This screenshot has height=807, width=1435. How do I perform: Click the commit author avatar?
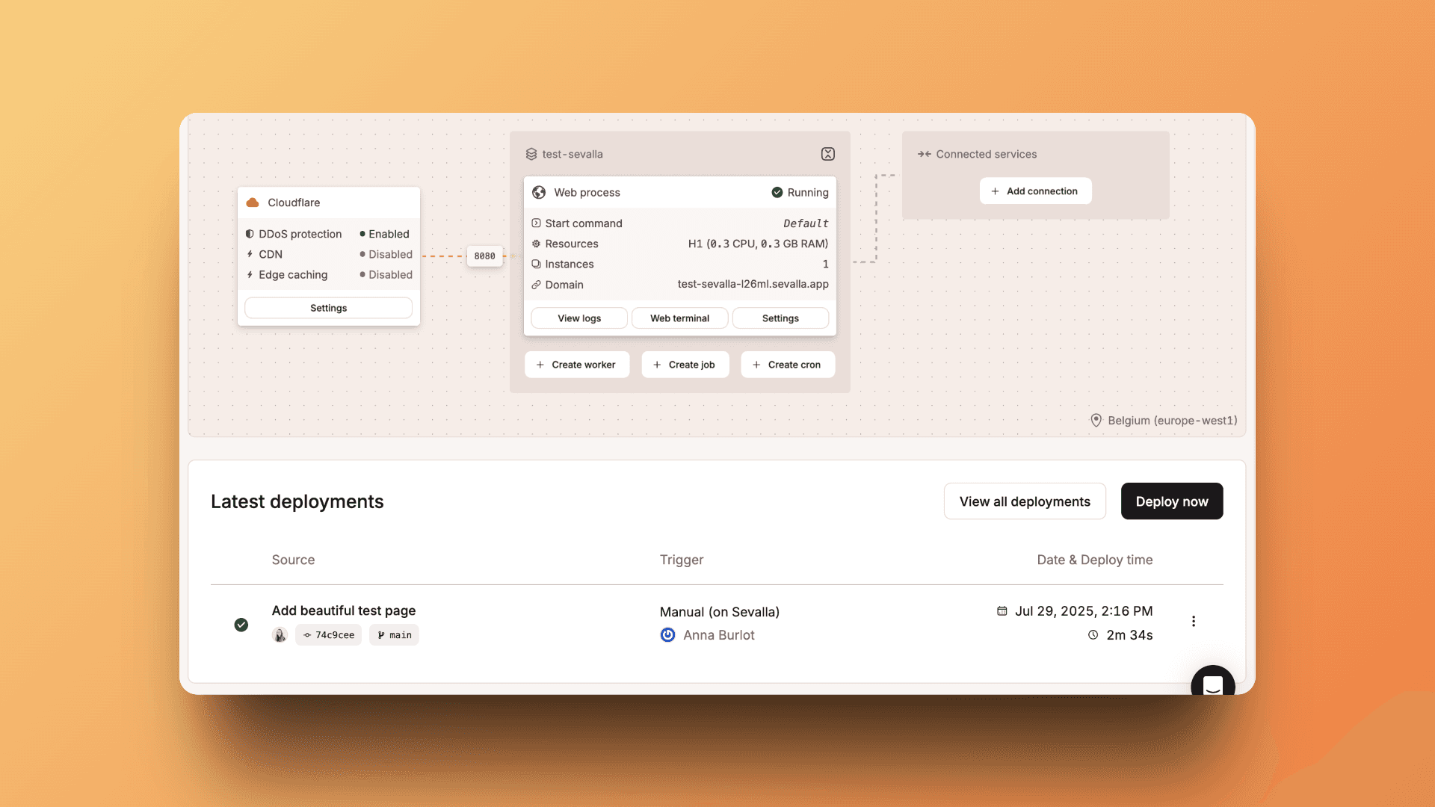point(280,635)
